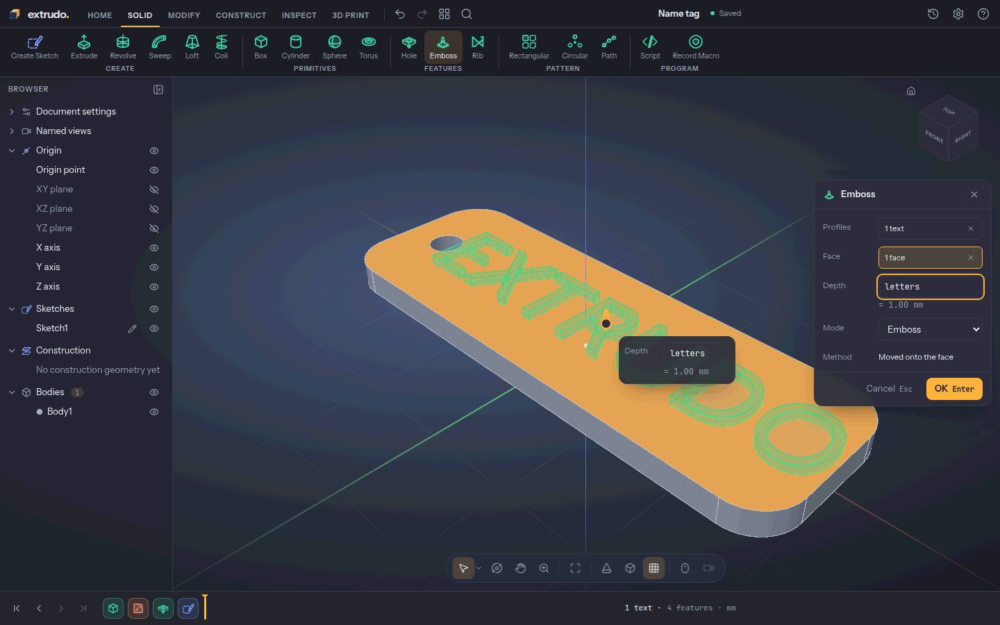Click the Create Sketch tool
The image size is (1000, 625).
click(x=35, y=47)
